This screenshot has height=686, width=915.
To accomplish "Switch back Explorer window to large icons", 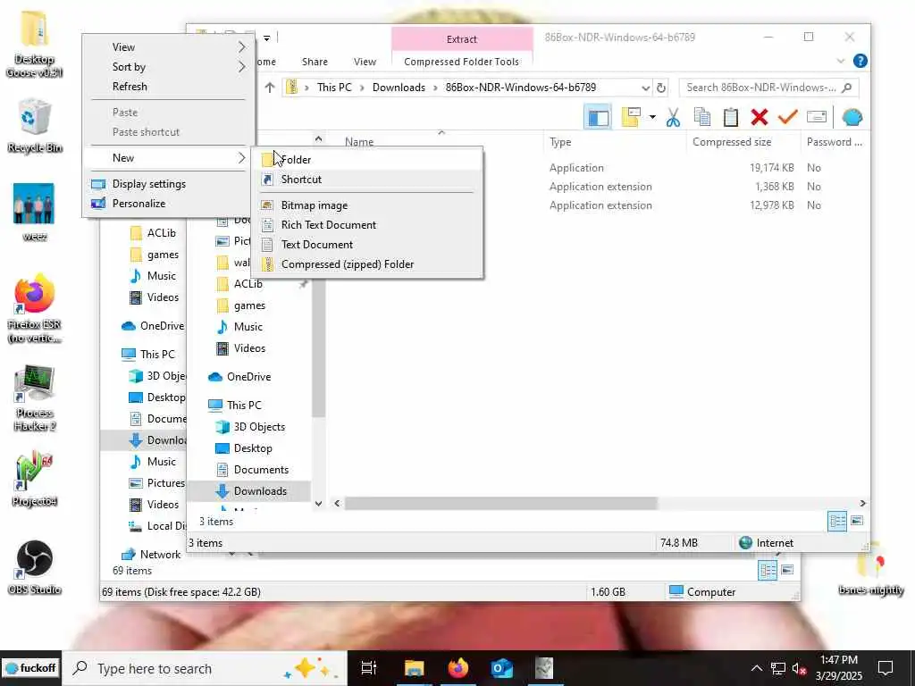I will click(x=787, y=570).
